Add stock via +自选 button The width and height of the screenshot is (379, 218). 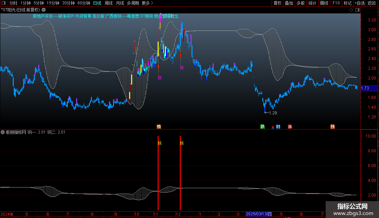click(x=360, y=3)
